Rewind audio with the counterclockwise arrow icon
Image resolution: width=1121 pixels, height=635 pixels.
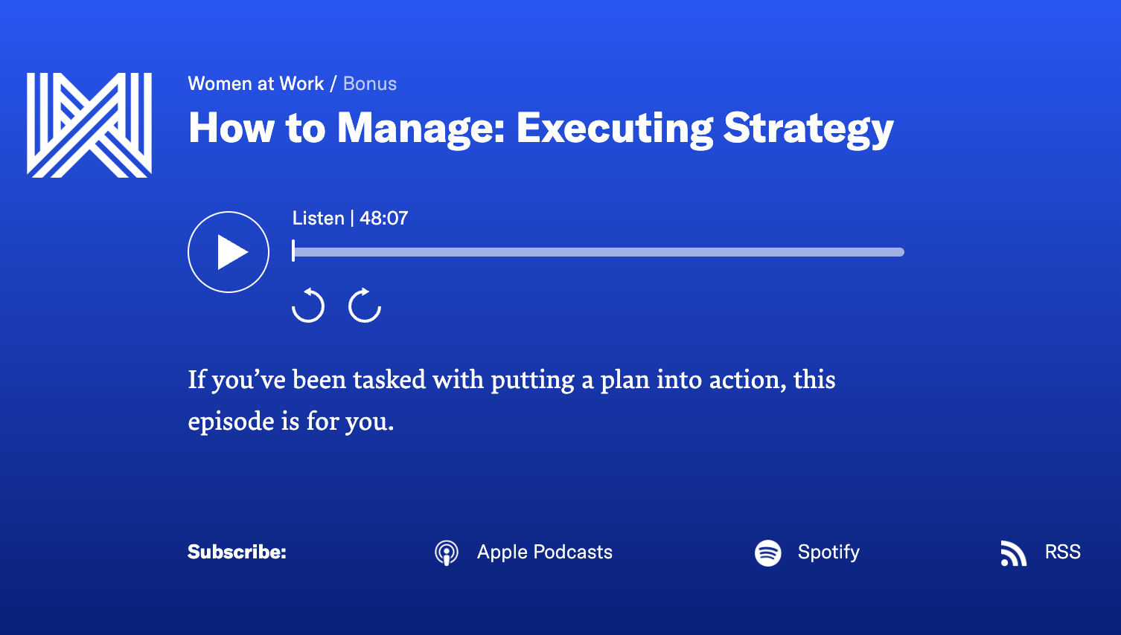click(x=308, y=305)
